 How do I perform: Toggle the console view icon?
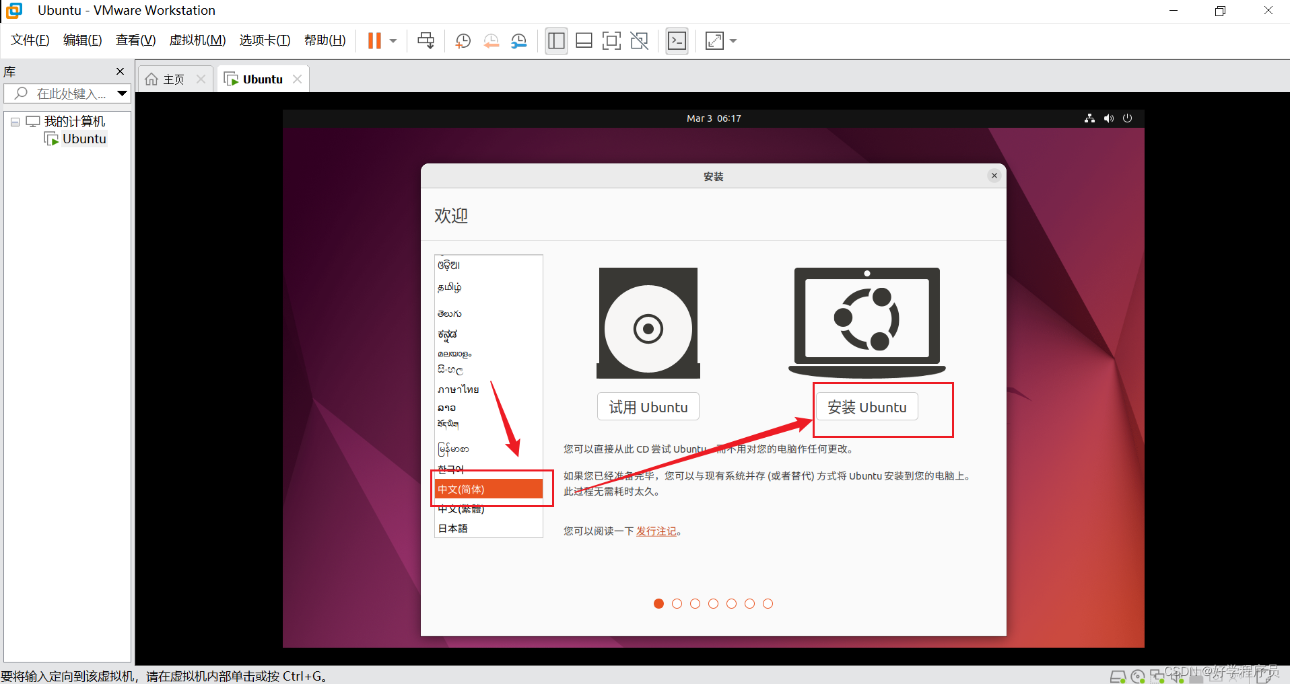pyautogui.click(x=677, y=41)
